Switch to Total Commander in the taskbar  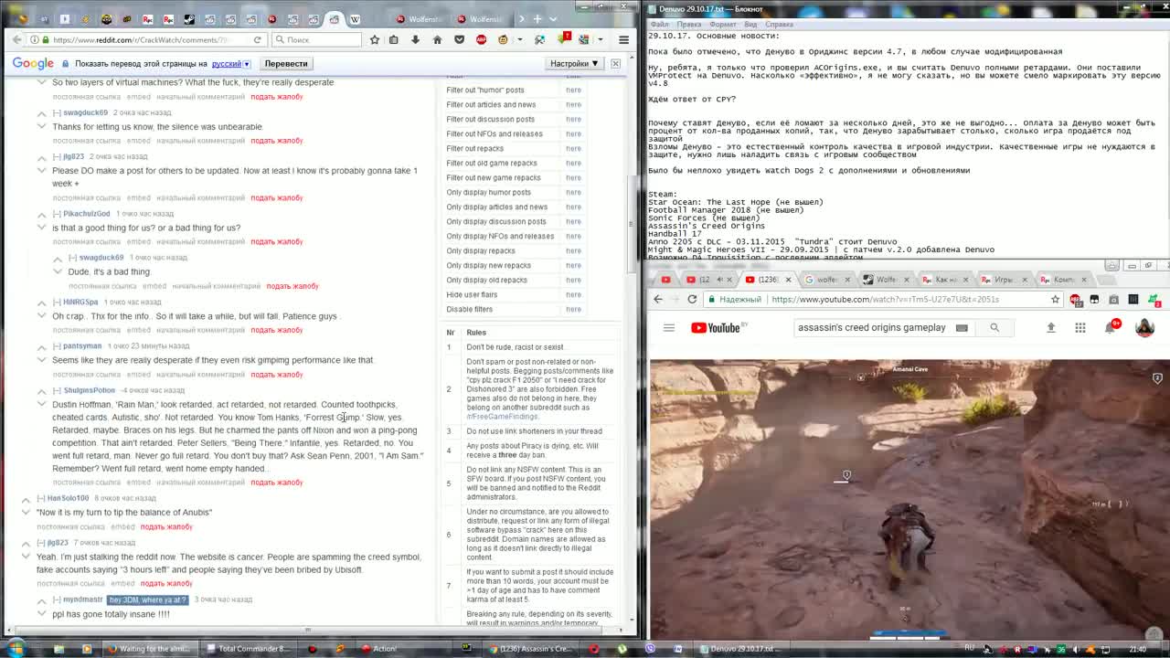[x=247, y=649]
